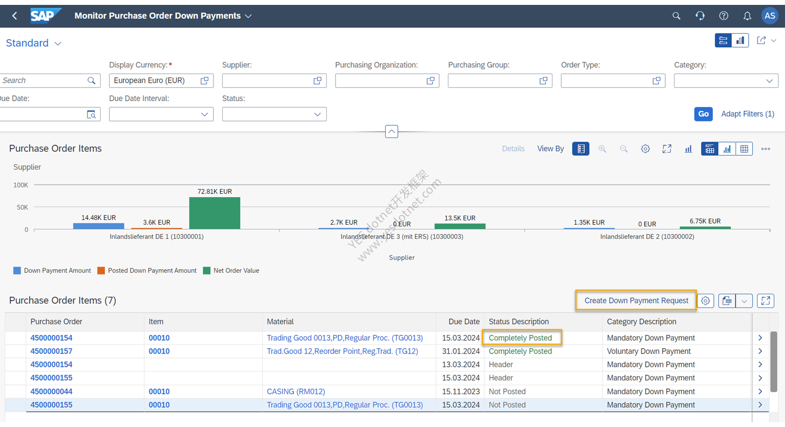Open the AS user profile avatar
The height and width of the screenshot is (427, 785).
pos(770,16)
